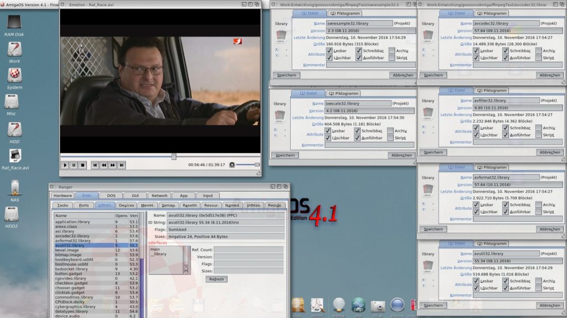Click the library pictogram in the swresample32.library window
The image size is (567, 318).
[281, 36]
